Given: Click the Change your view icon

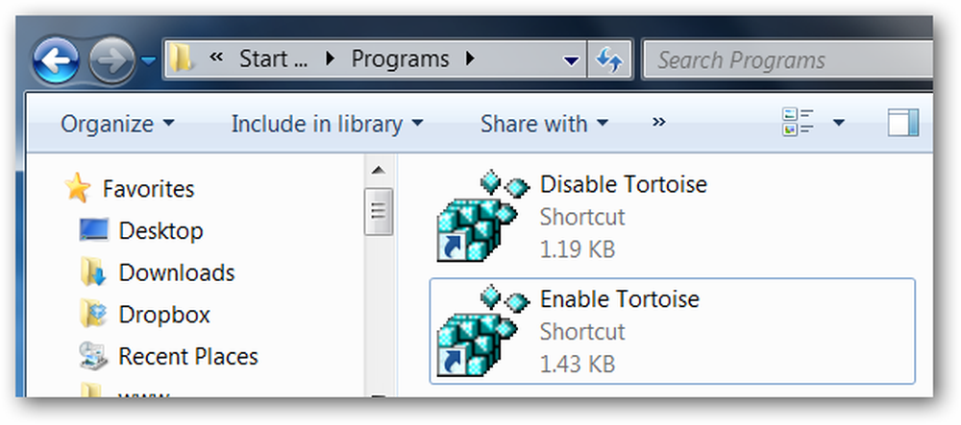Looking at the screenshot, I should click(798, 122).
